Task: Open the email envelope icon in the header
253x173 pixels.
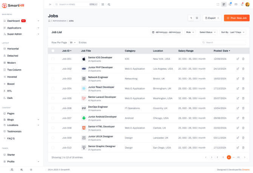Action: [x=236, y=4]
